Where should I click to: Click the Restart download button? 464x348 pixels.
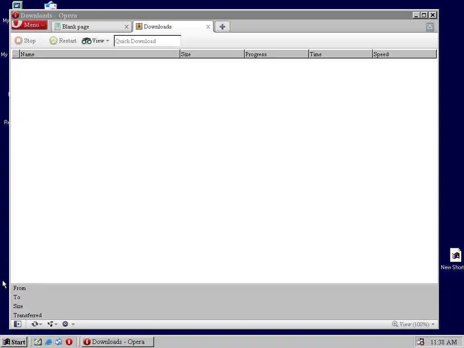coord(63,40)
